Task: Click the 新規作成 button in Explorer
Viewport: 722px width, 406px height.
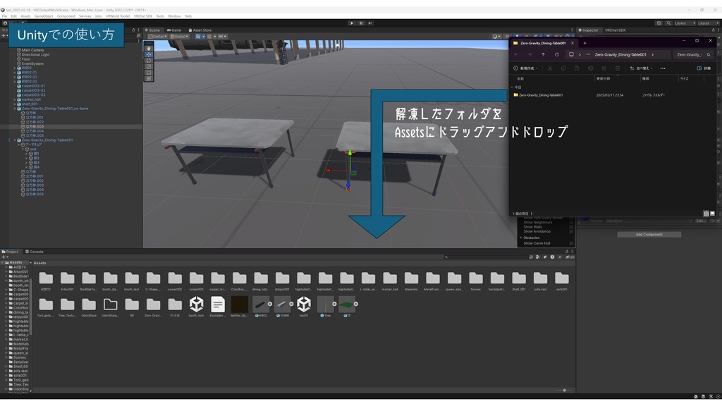Action: click(x=525, y=68)
